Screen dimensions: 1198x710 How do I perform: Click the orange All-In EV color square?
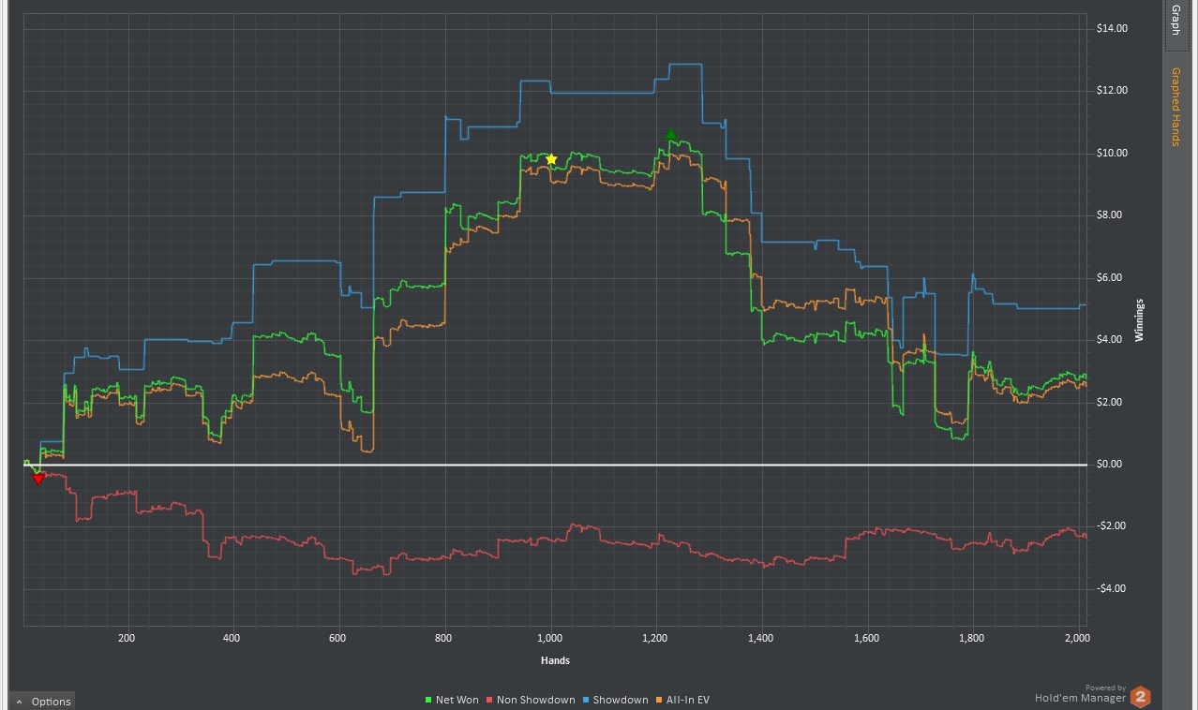[659, 700]
